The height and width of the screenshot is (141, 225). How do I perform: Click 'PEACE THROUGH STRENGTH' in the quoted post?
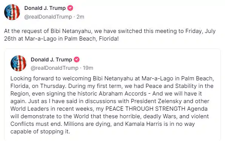(145, 109)
